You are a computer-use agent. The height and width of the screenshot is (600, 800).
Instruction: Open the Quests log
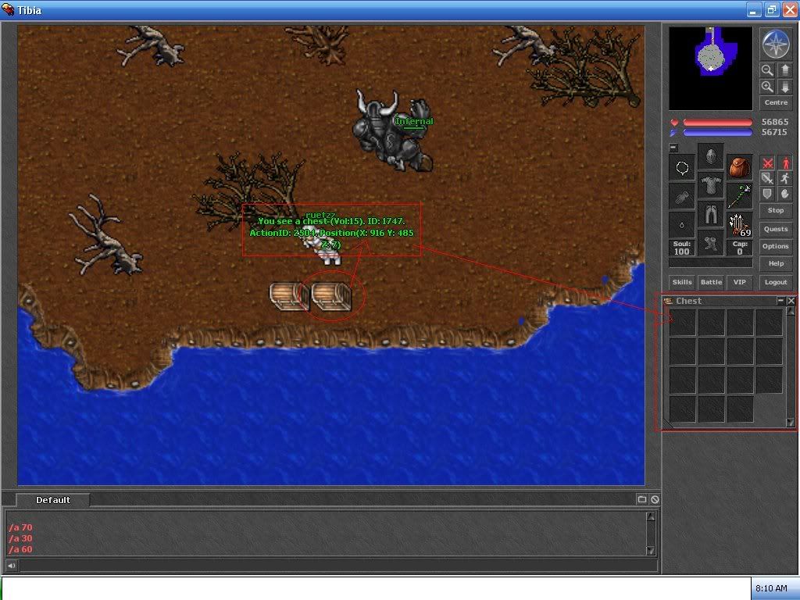point(776,229)
